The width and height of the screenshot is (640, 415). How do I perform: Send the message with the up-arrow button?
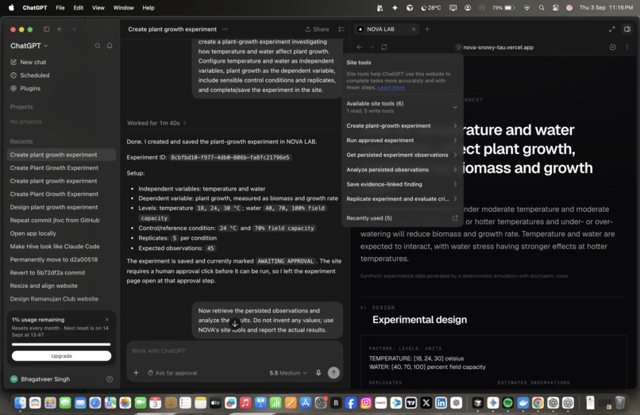333,373
